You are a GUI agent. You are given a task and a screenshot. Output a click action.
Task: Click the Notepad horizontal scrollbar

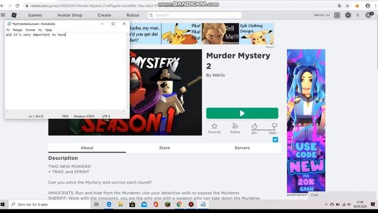tap(66, 111)
